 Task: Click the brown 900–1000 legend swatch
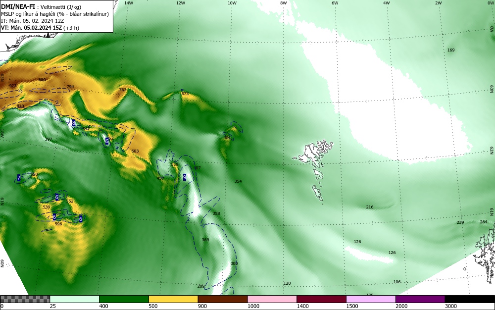223,299
